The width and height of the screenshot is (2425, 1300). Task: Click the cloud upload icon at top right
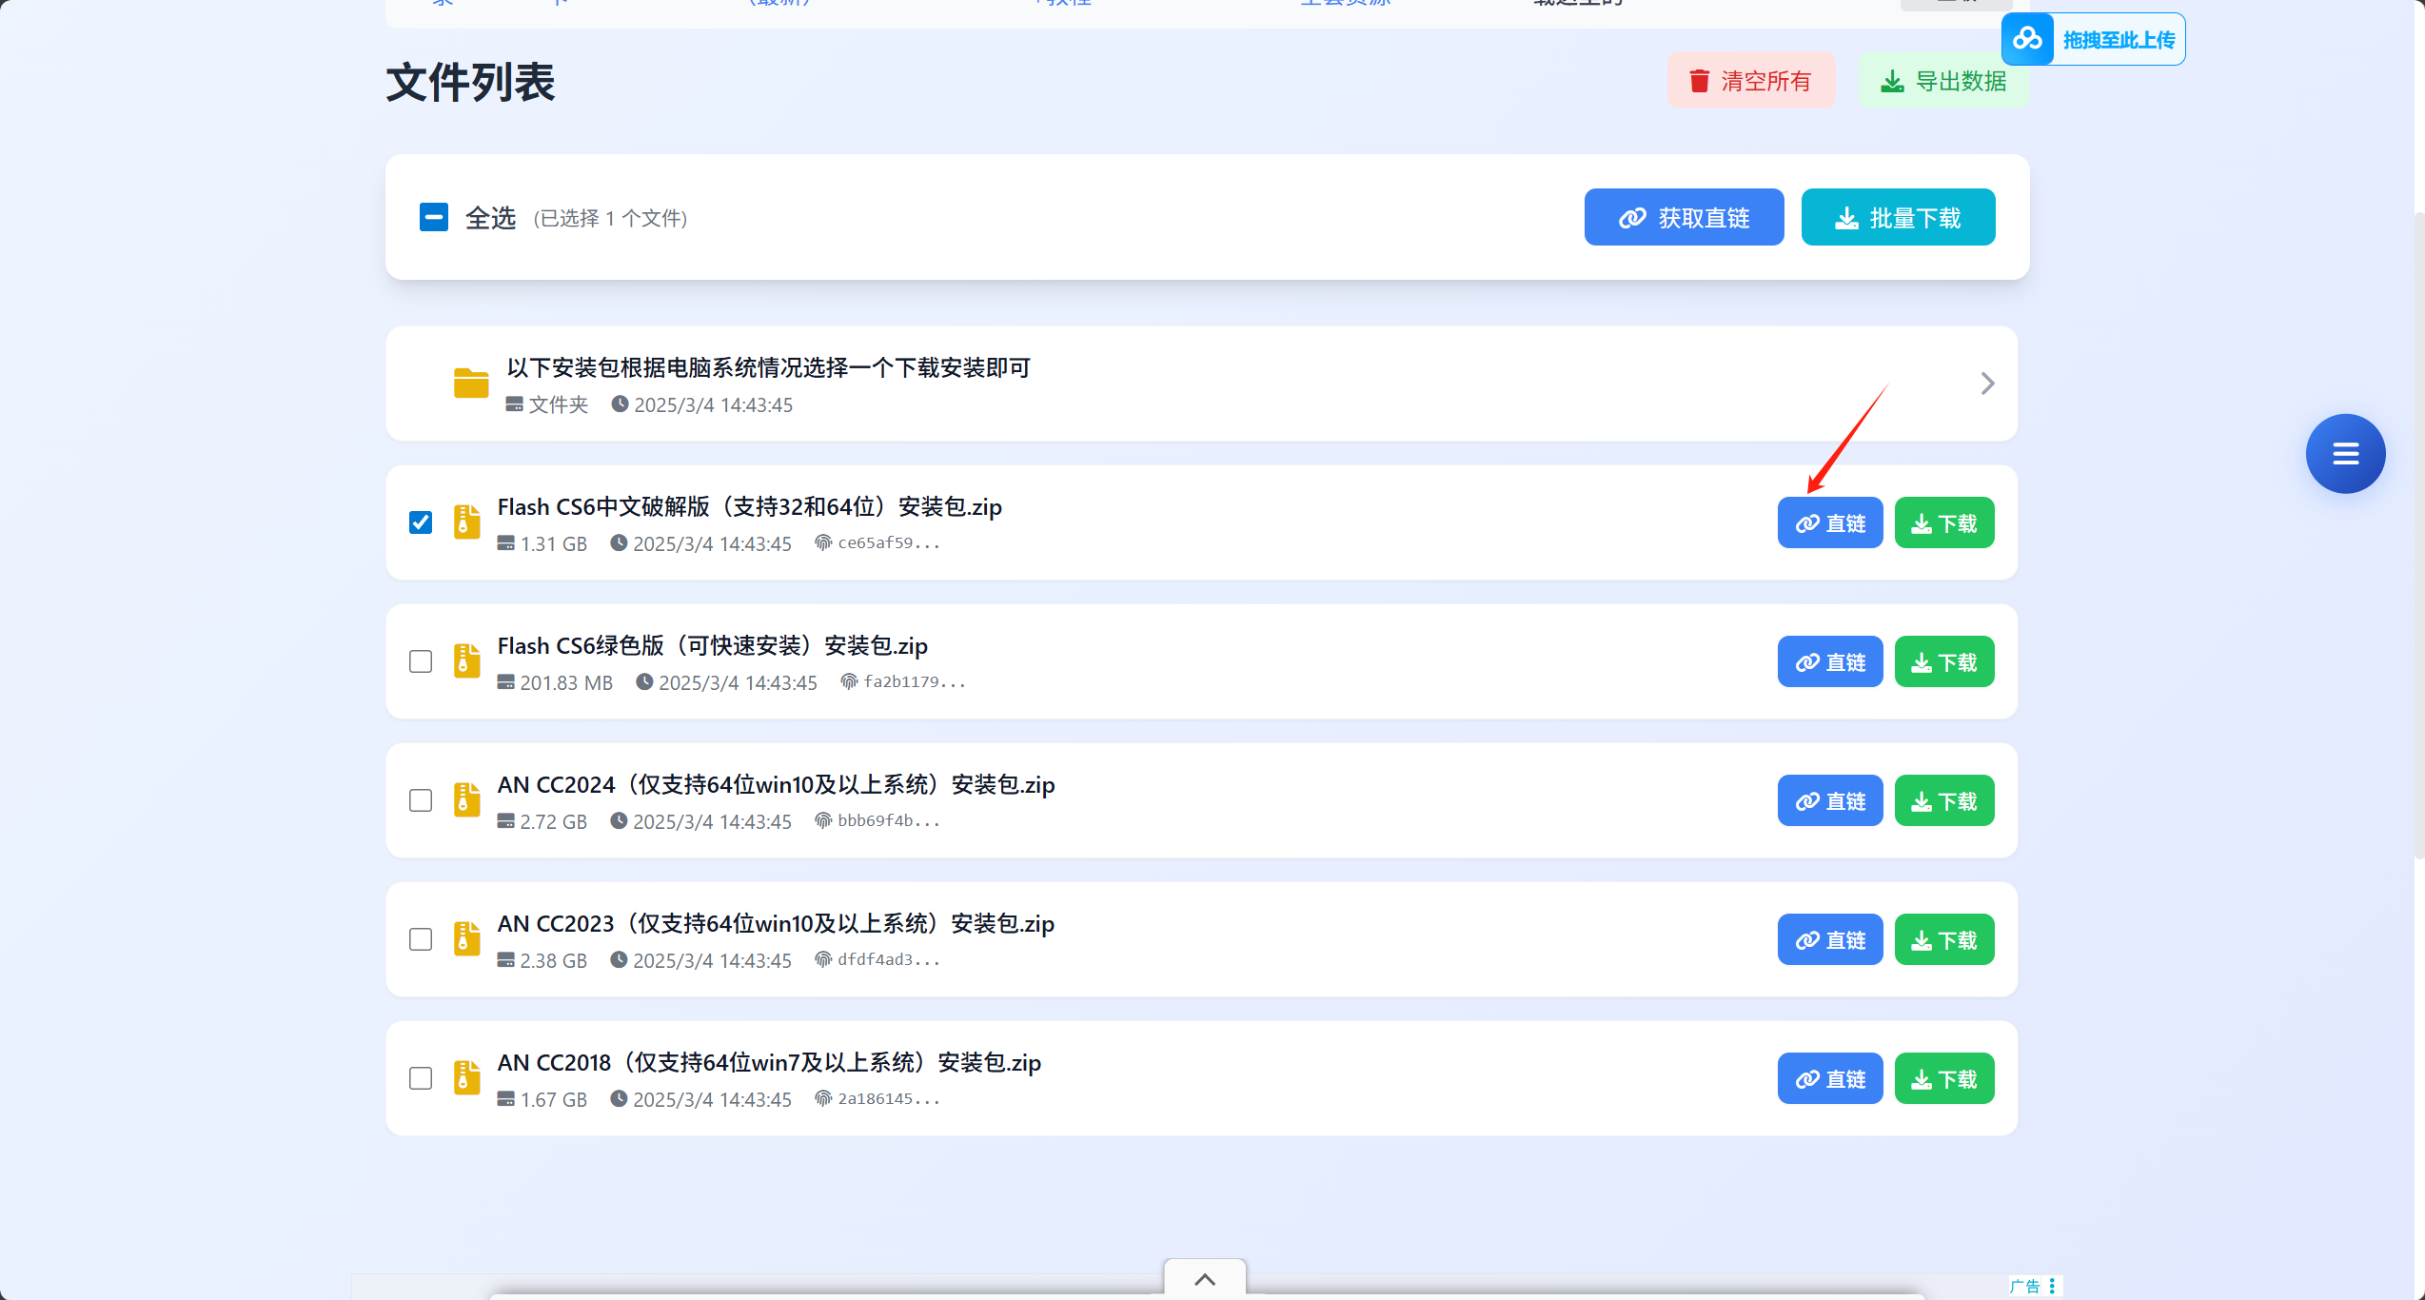[x=2027, y=39]
